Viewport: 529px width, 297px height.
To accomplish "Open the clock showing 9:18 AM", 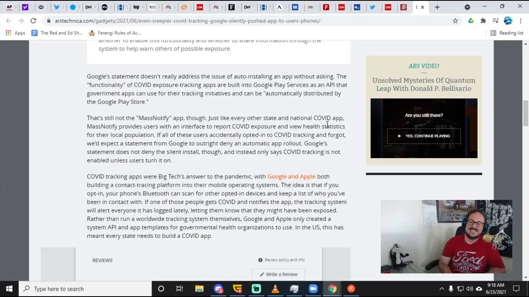I will (x=495, y=289).
